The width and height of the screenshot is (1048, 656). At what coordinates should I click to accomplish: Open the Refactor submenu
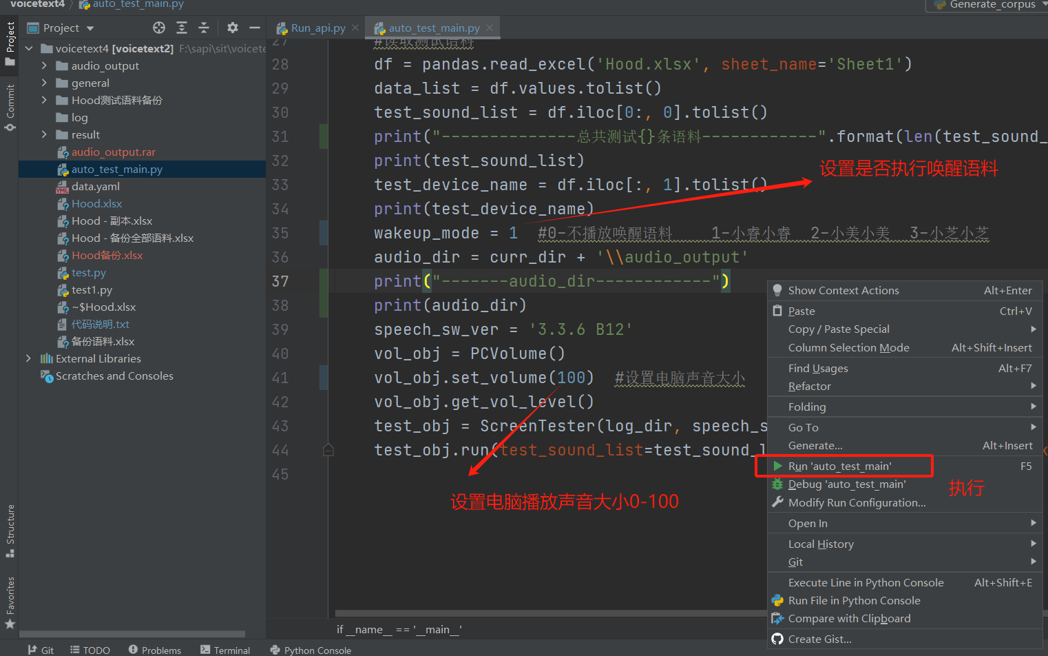(905, 386)
